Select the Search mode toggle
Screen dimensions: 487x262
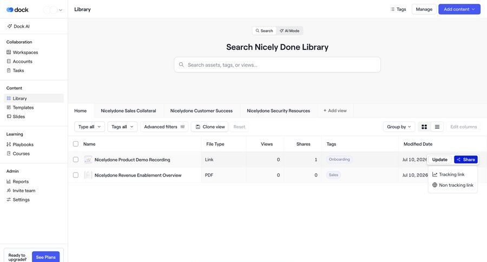click(x=264, y=31)
